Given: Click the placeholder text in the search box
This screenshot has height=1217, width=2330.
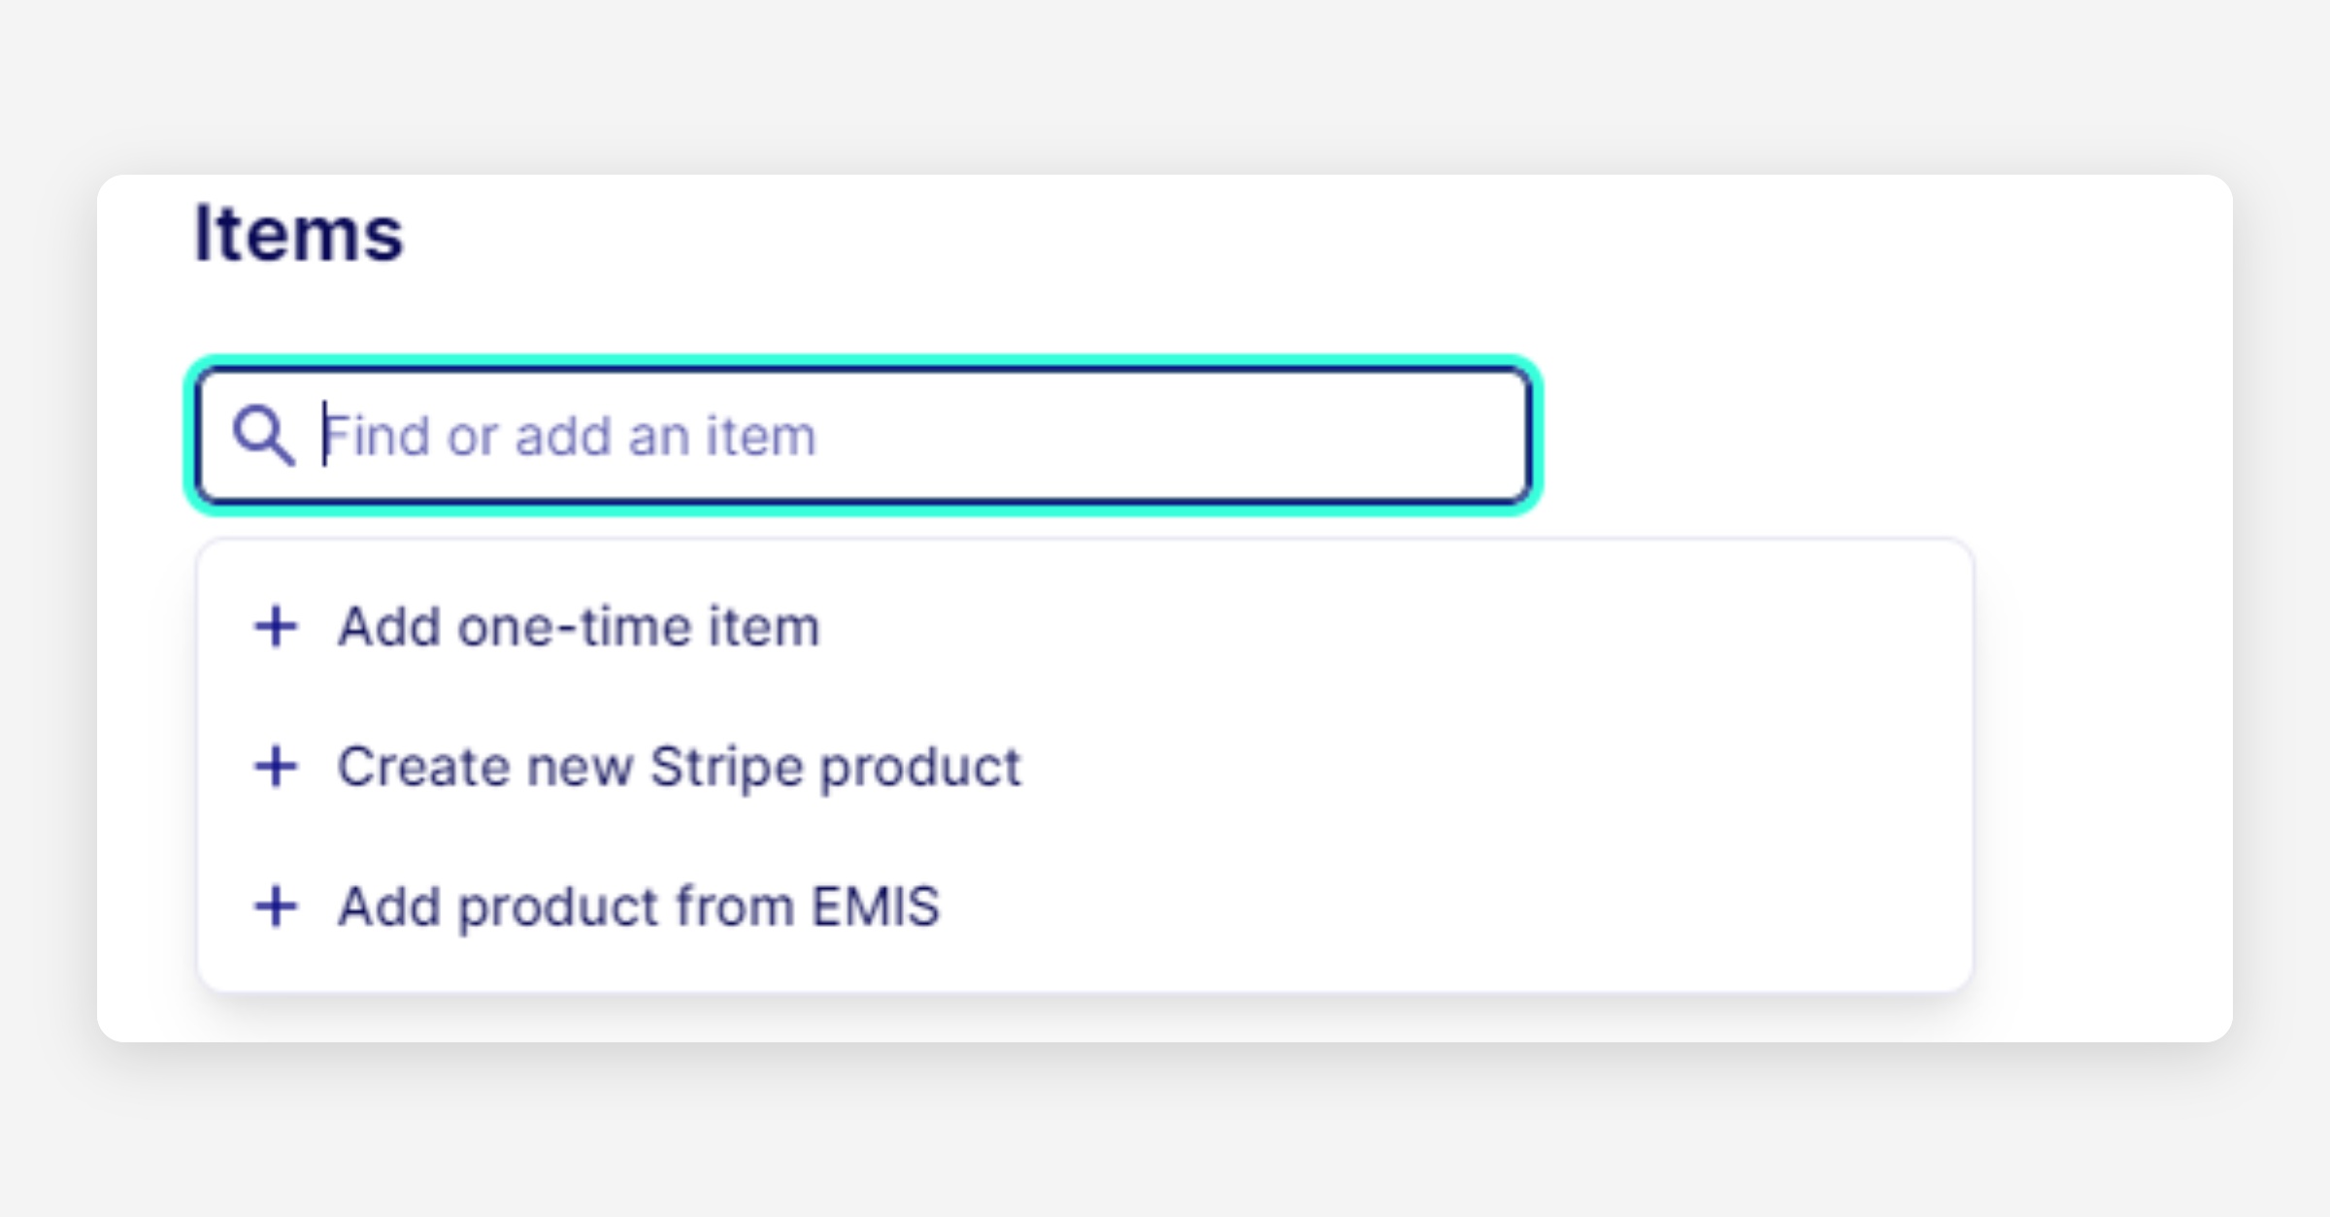Looking at the screenshot, I should tap(570, 435).
